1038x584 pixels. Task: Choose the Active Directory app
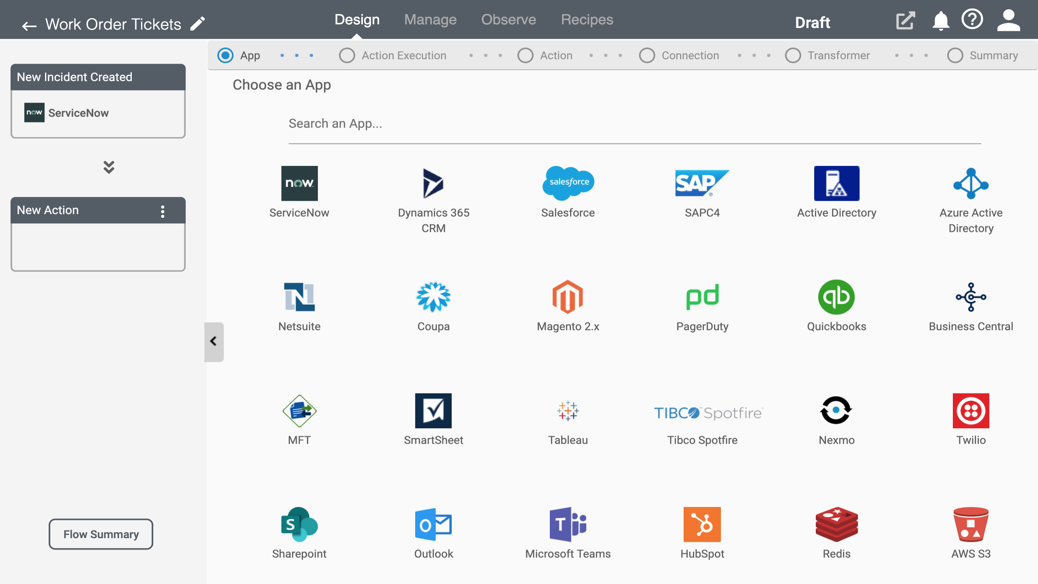coord(836,193)
